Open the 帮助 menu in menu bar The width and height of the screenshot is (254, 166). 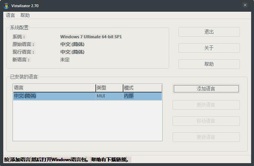click(25, 15)
